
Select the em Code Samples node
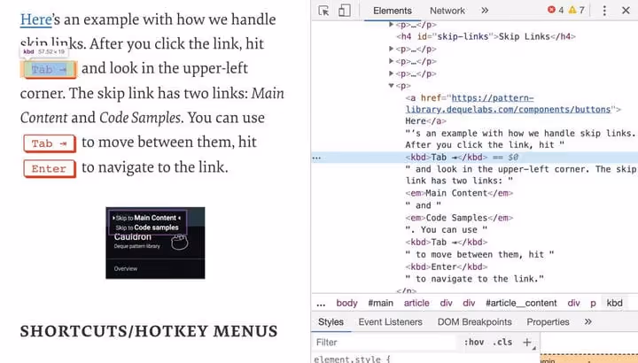[x=459, y=218]
